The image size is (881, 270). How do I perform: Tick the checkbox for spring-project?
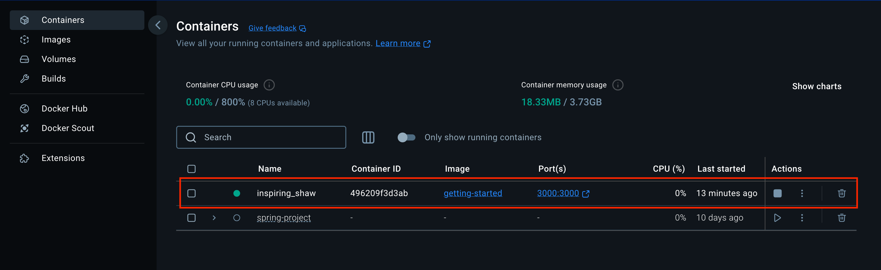(191, 218)
